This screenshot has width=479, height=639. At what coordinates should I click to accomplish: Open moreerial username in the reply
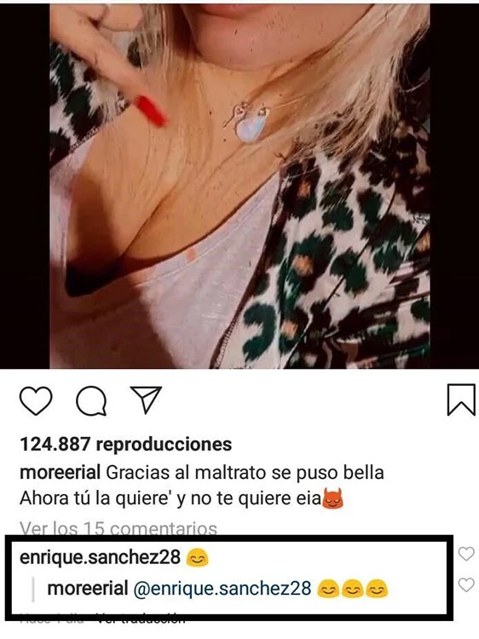88,589
